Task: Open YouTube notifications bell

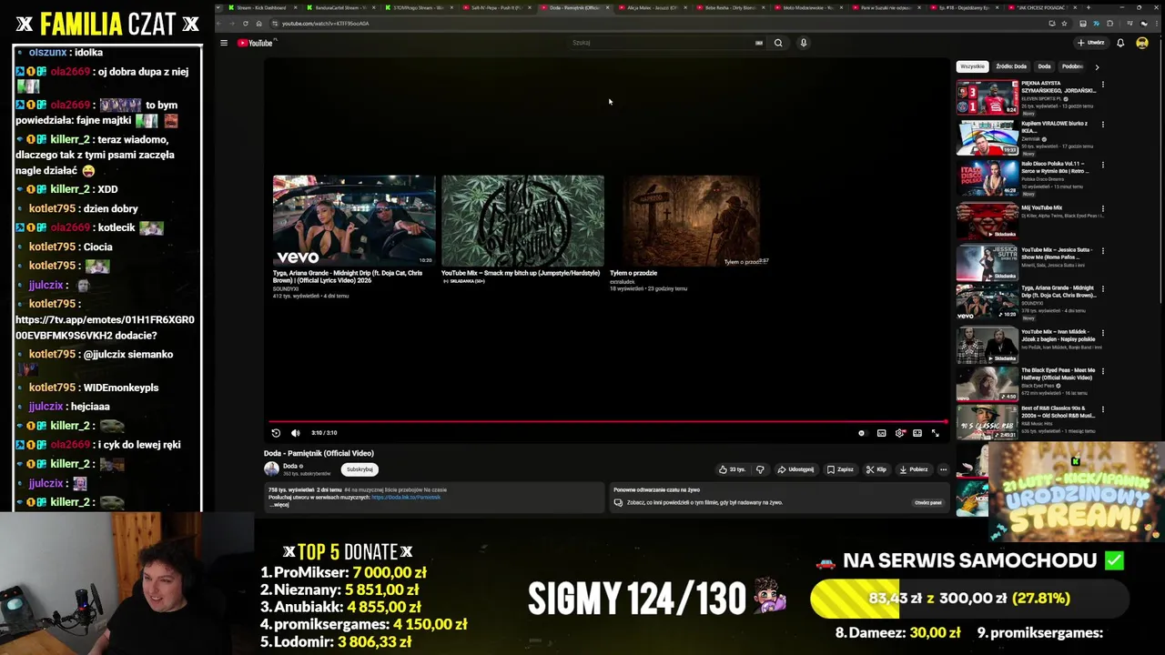Action: pos(1120,43)
